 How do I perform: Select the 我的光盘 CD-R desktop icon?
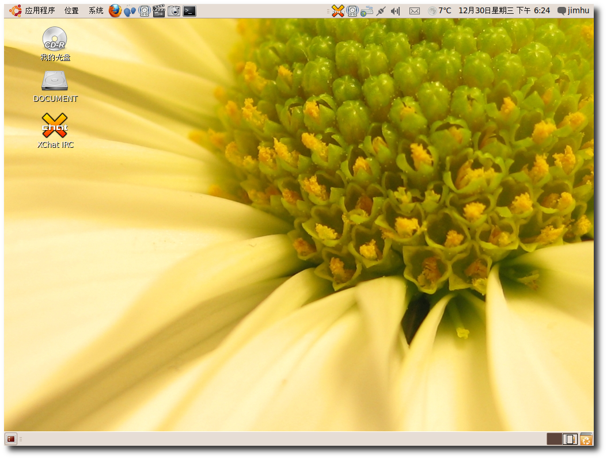tap(55, 44)
